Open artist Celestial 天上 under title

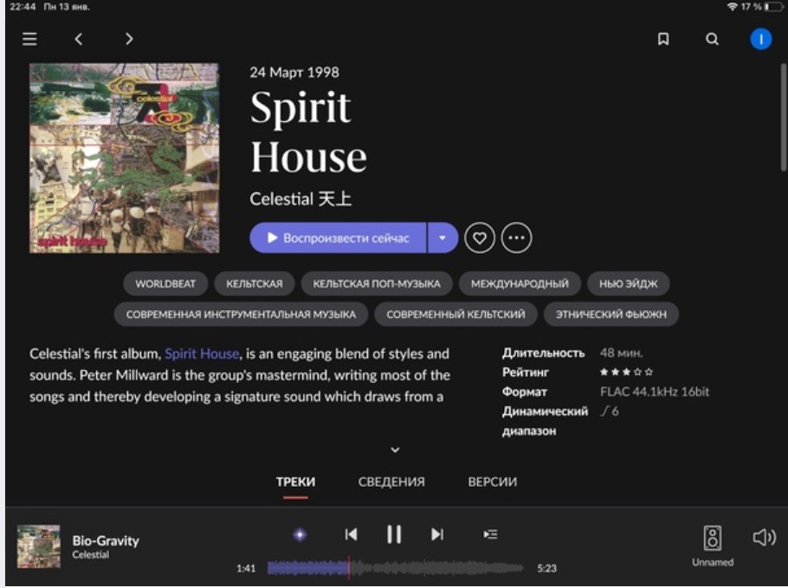(x=300, y=199)
